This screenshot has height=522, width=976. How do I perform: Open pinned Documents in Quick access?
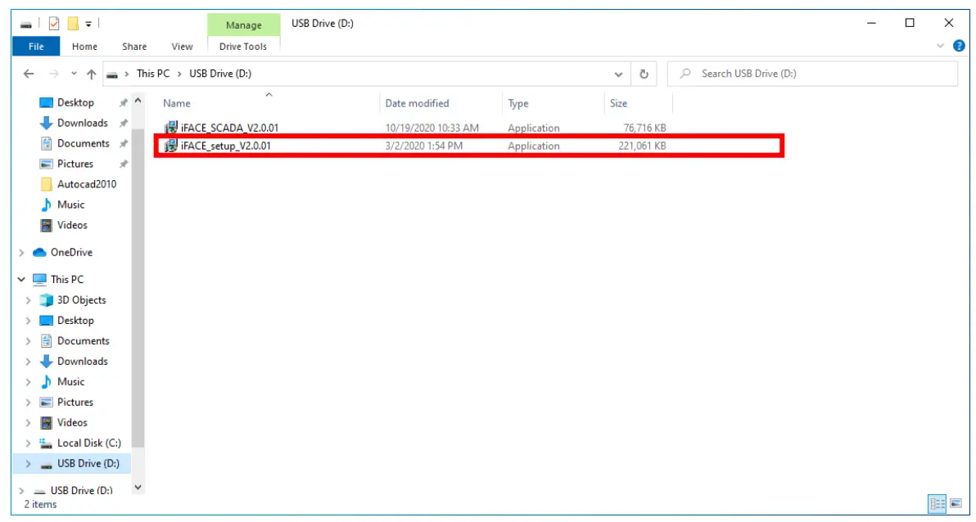(83, 144)
